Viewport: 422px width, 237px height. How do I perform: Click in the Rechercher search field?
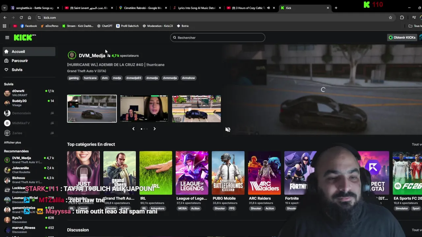218,38
